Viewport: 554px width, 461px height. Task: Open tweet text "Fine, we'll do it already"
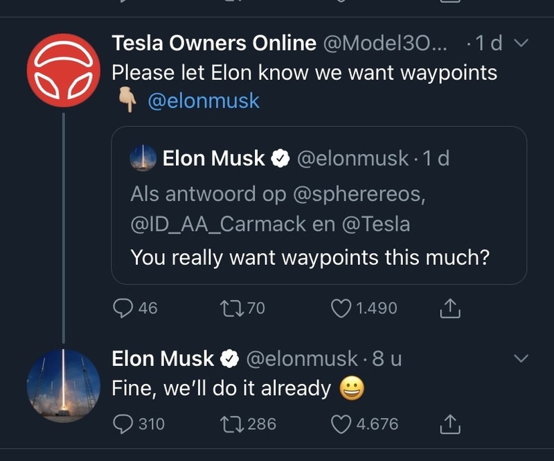click(222, 388)
